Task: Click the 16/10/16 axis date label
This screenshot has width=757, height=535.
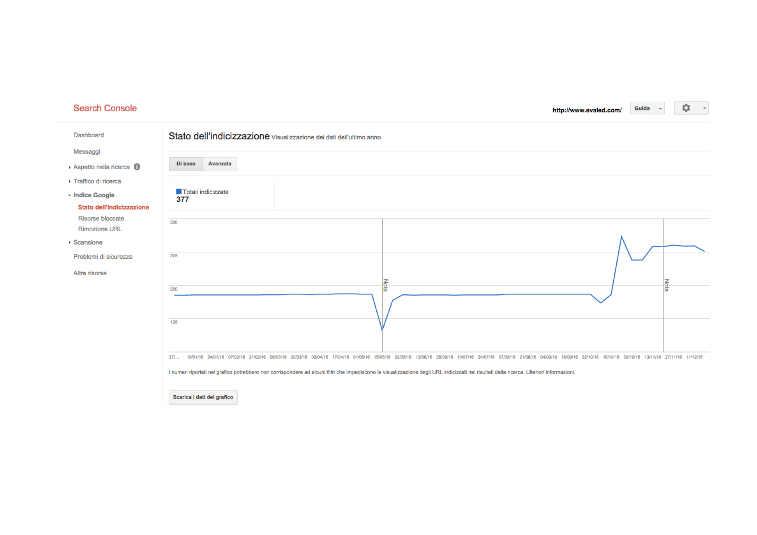Action: [611, 357]
